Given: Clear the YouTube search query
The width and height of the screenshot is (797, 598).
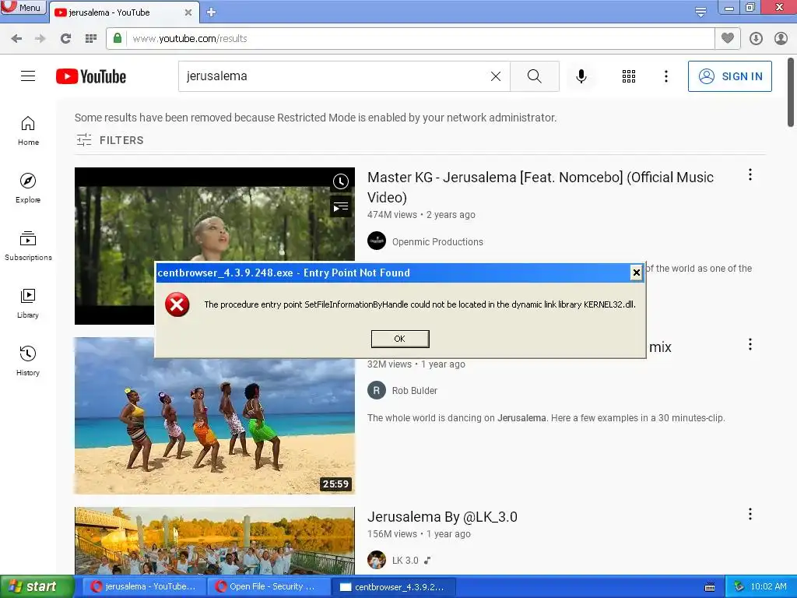Looking at the screenshot, I should [x=496, y=76].
